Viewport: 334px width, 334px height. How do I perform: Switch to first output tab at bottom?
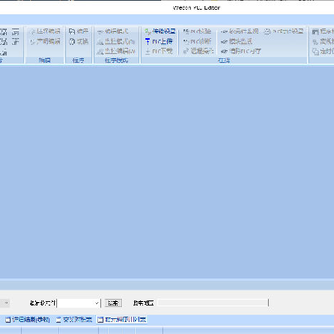pyautogui.click(x=27, y=319)
